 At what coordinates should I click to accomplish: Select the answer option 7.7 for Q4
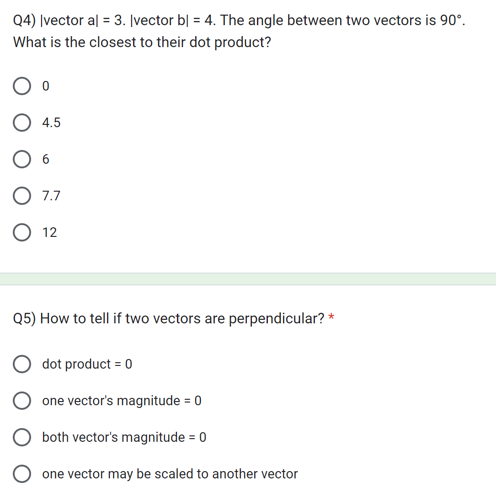tap(21, 196)
